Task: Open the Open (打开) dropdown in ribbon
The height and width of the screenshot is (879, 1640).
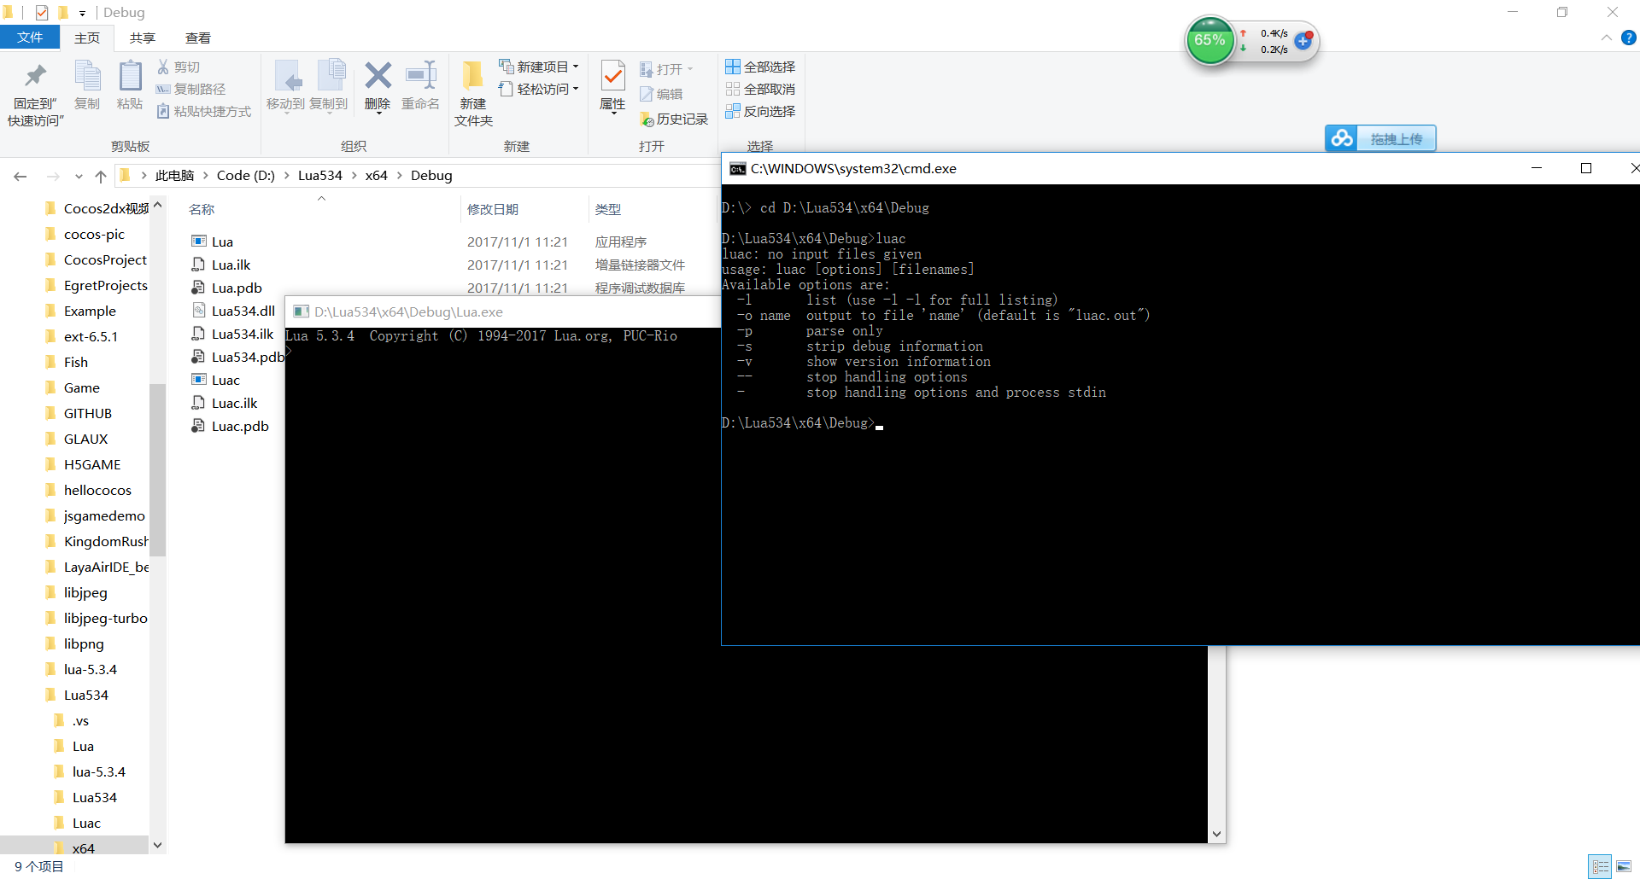Action: click(666, 69)
